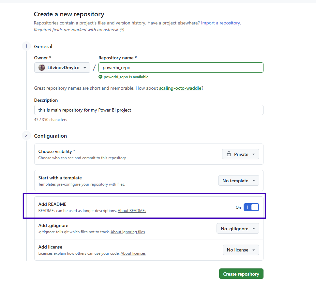This screenshot has width=316, height=288.
Task: Open the About licenses link
Action: [133, 253]
